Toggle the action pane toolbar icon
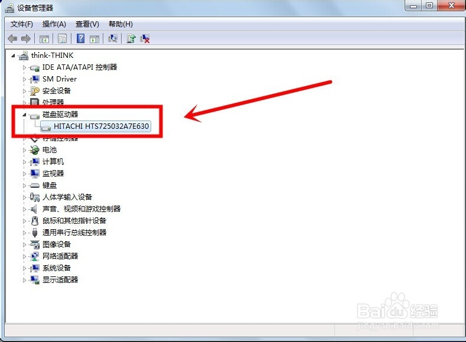 (94, 38)
